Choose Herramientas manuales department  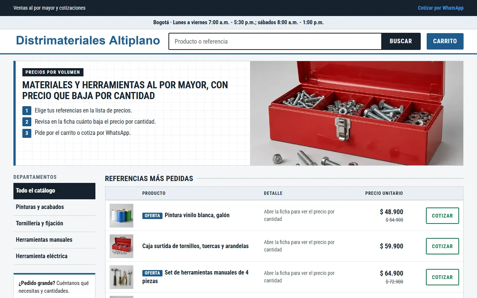(x=54, y=240)
